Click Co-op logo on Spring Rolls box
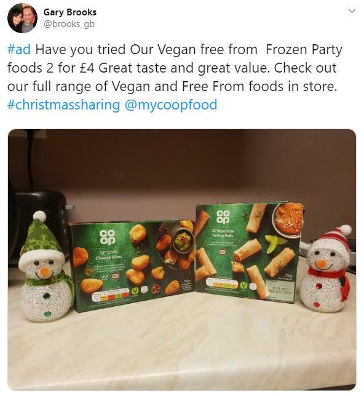364x396 pixels. click(x=223, y=217)
